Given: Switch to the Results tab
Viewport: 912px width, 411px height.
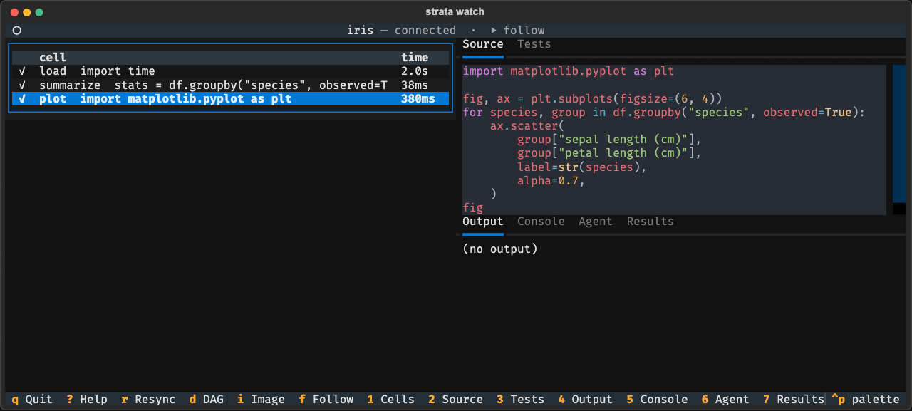Looking at the screenshot, I should click(651, 222).
